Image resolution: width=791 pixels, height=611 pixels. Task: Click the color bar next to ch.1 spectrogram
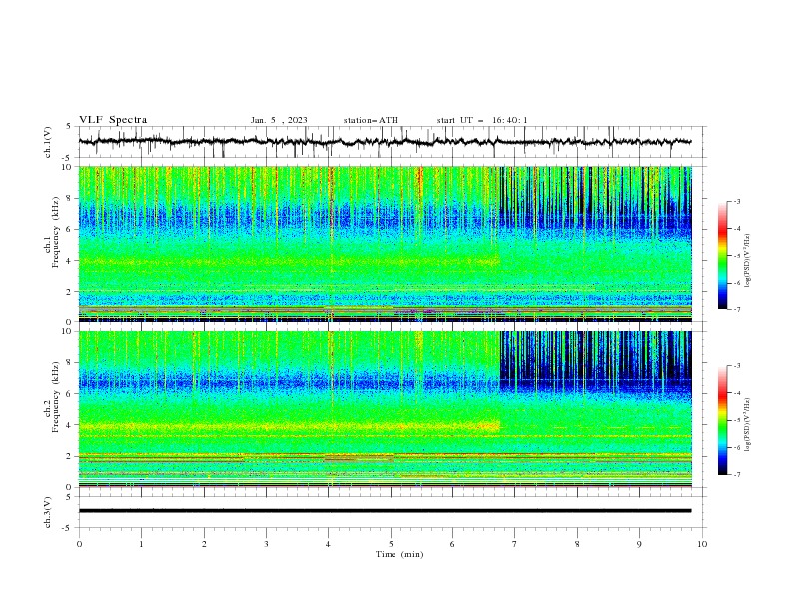pyautogui.click(x=722, y=256)
